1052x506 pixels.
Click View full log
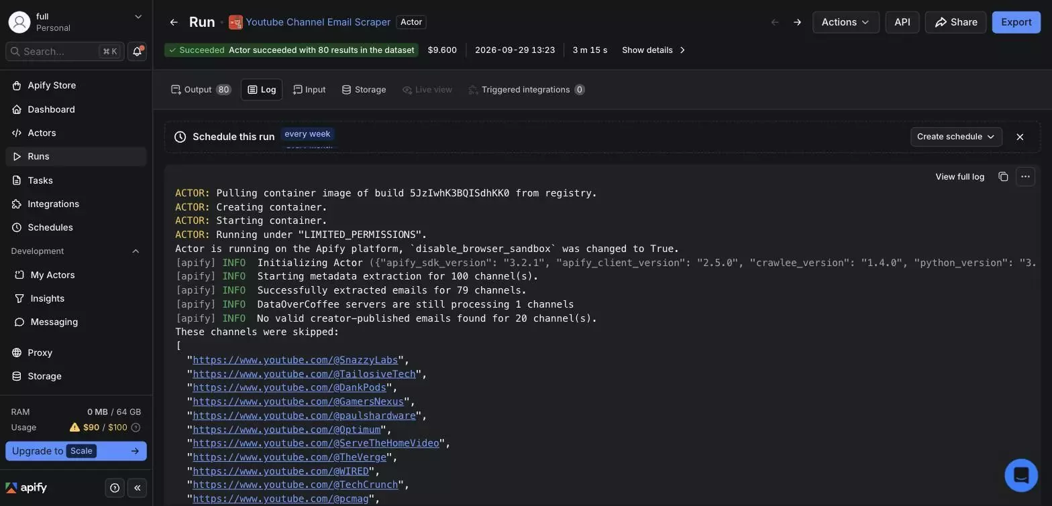point(959,177)
